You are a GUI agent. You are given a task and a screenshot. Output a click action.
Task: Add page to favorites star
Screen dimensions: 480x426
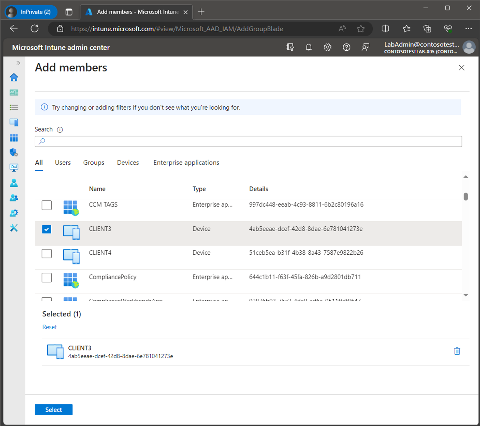361,28
